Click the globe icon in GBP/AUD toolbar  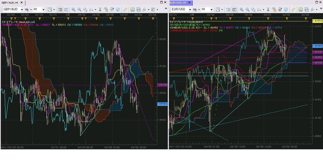[118, 10]
